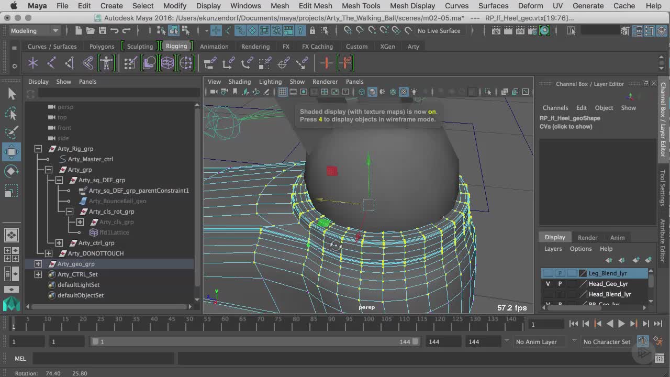Viewport: 670px width, 377px height.
Task: Select the Lasso tool in toolbox
Action: (x=12, y=113)
